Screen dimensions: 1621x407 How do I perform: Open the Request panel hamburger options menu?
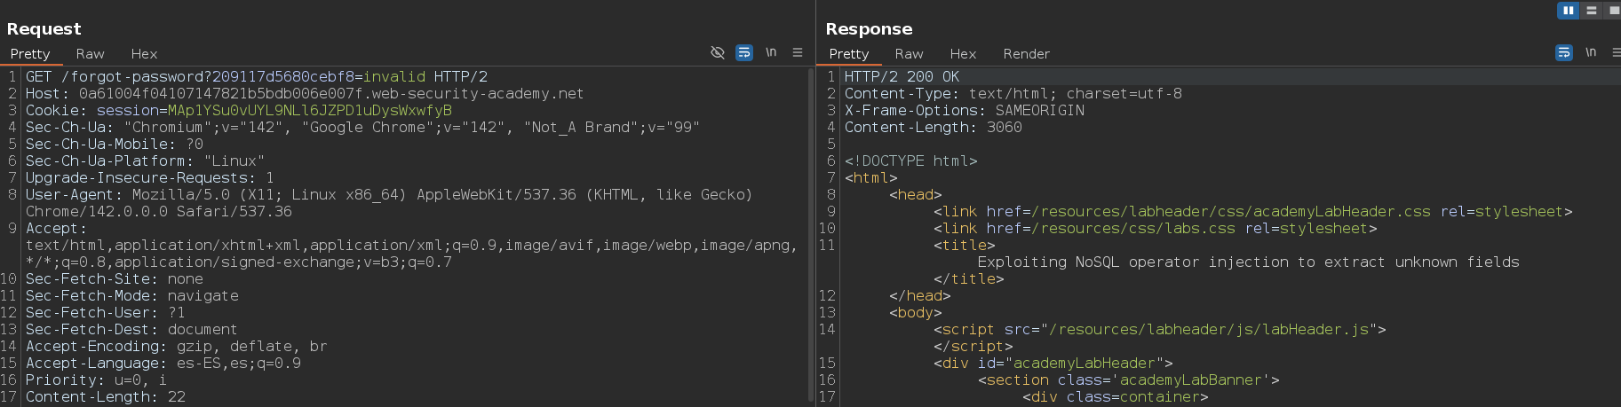click(798, 53)
